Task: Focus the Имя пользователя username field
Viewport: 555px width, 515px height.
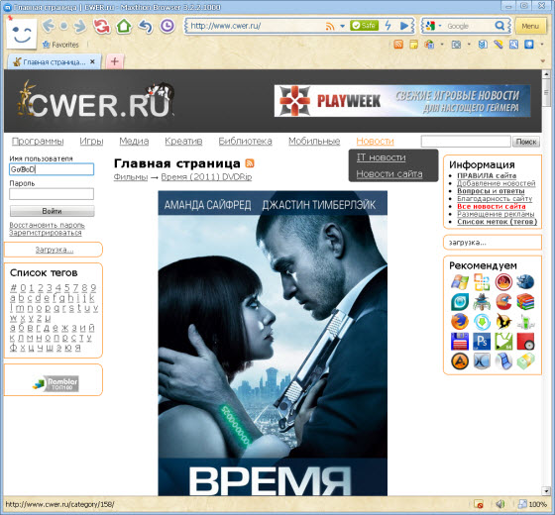Action: (x=52, y=169)
